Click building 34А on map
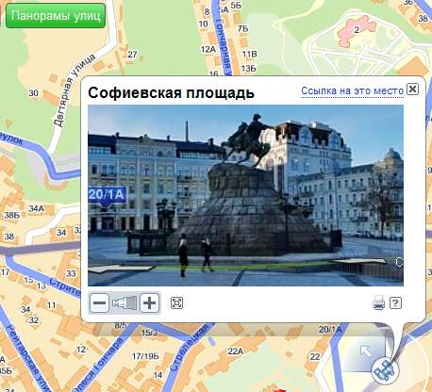Screen dimensions: 432x392 point(37,208)
